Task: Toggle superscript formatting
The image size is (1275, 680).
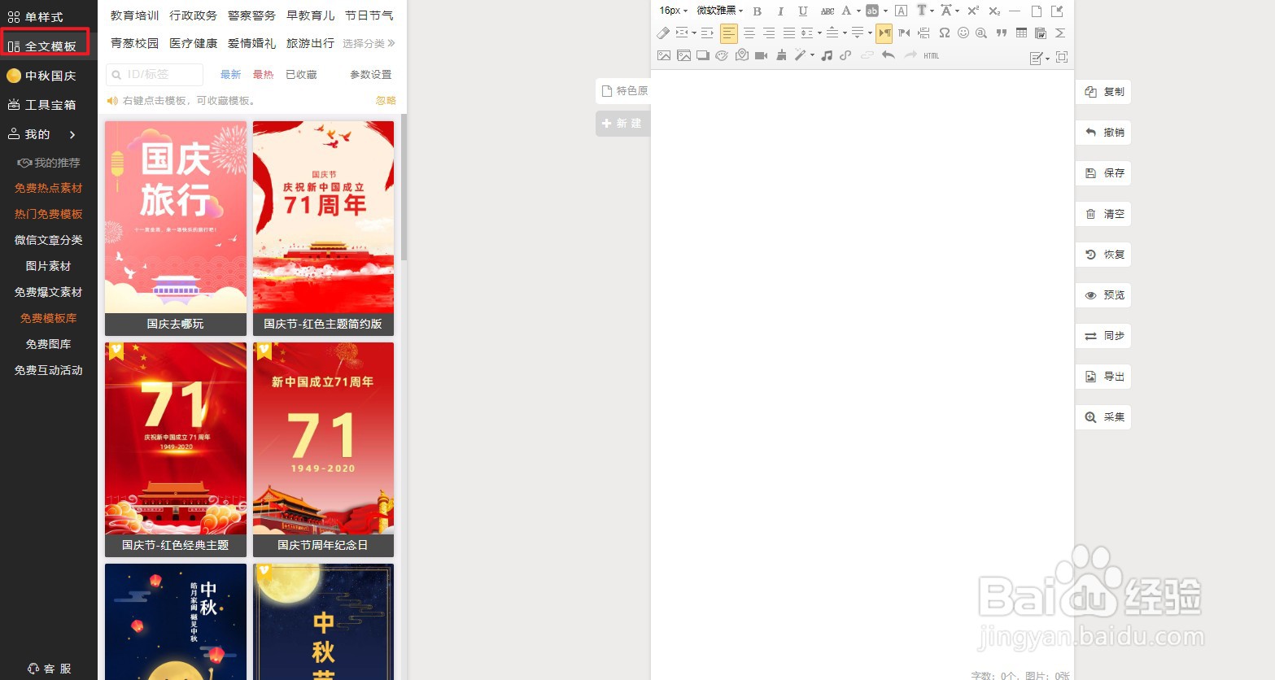Action: pyautogui.click(x=973, y=11)
